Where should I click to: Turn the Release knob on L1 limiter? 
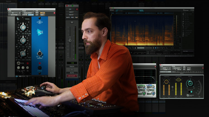click(190, 83)
